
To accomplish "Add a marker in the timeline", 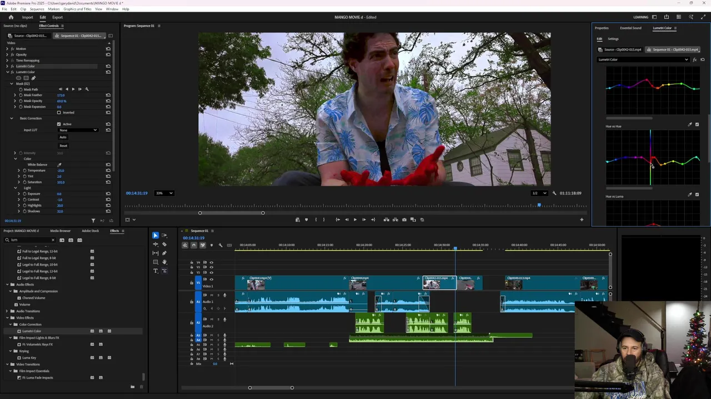I will (x=212, y=245).
